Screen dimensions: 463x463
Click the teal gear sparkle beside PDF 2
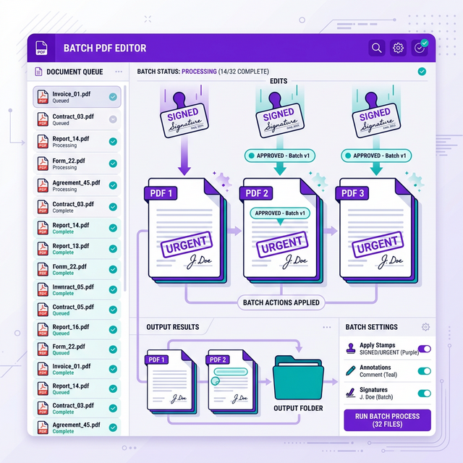click(x=320, y=180)
